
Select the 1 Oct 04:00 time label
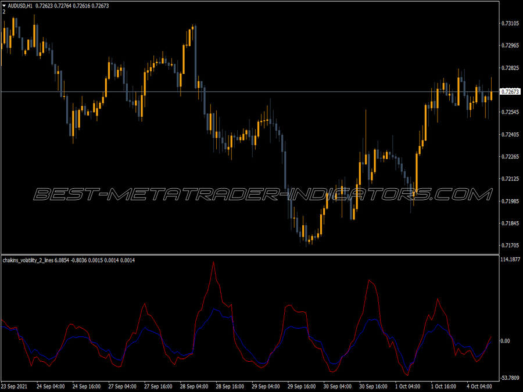point(407,386)
